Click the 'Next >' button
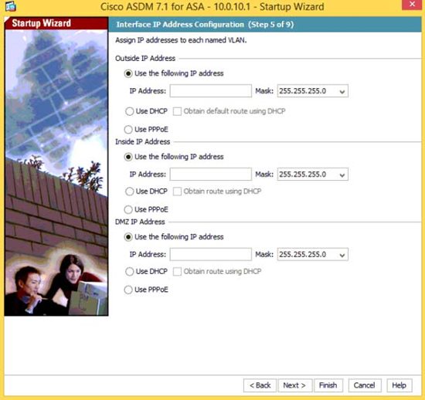 pyautogui.click(x=295, y=385)
